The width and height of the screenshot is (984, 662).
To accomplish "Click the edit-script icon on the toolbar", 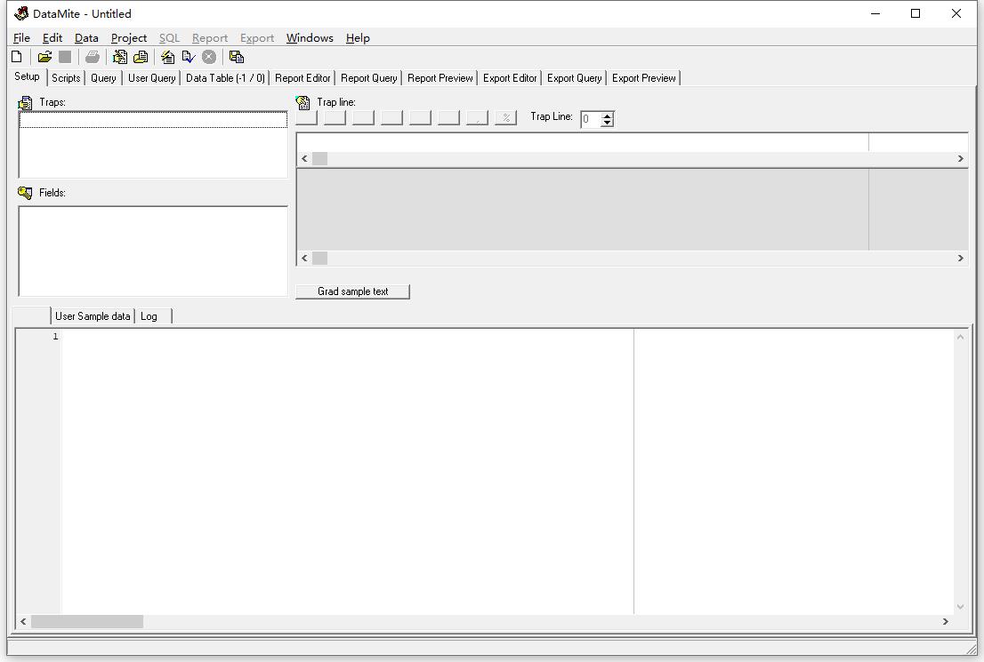I will coord(120,57).
